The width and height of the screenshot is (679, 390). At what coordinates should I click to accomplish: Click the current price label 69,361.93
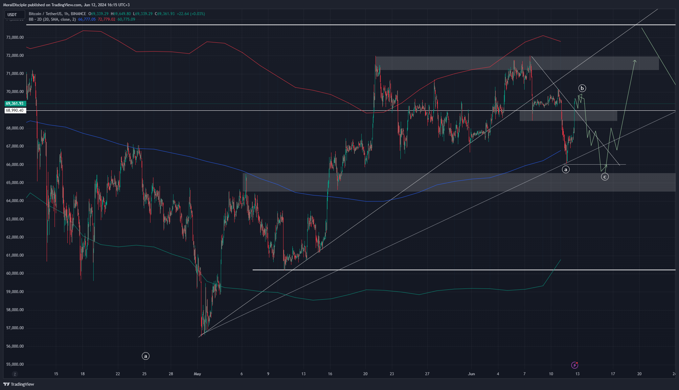pos(15,103)
